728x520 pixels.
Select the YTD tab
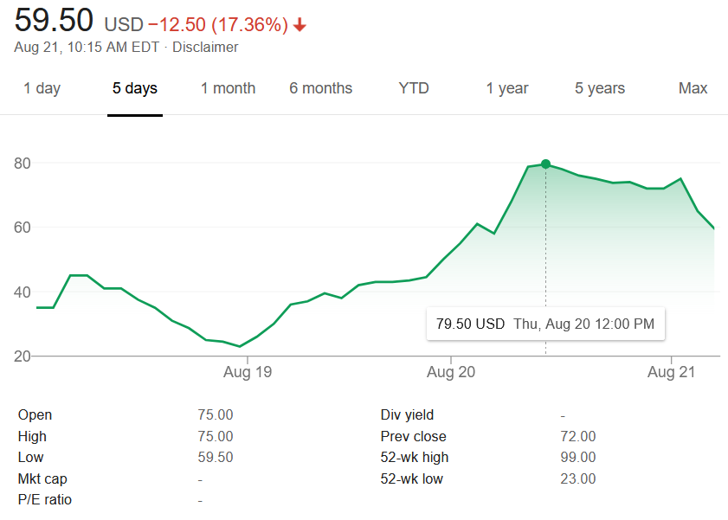[x=414, y=88]
